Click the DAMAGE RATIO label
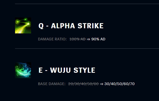Screen dimensions: 159x101 tap(52, 39)
